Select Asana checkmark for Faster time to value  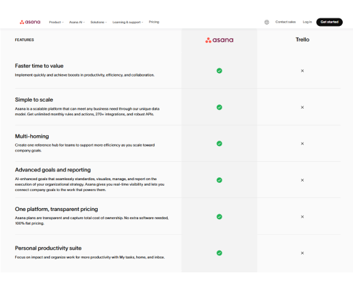coord(219,71)
